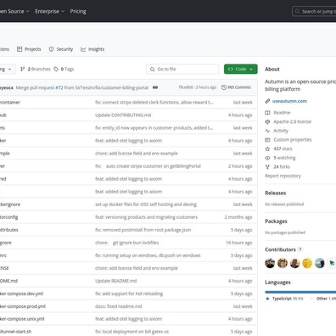Open the green Code dropdown
336x336 pixels.
[x=241, y=69]
